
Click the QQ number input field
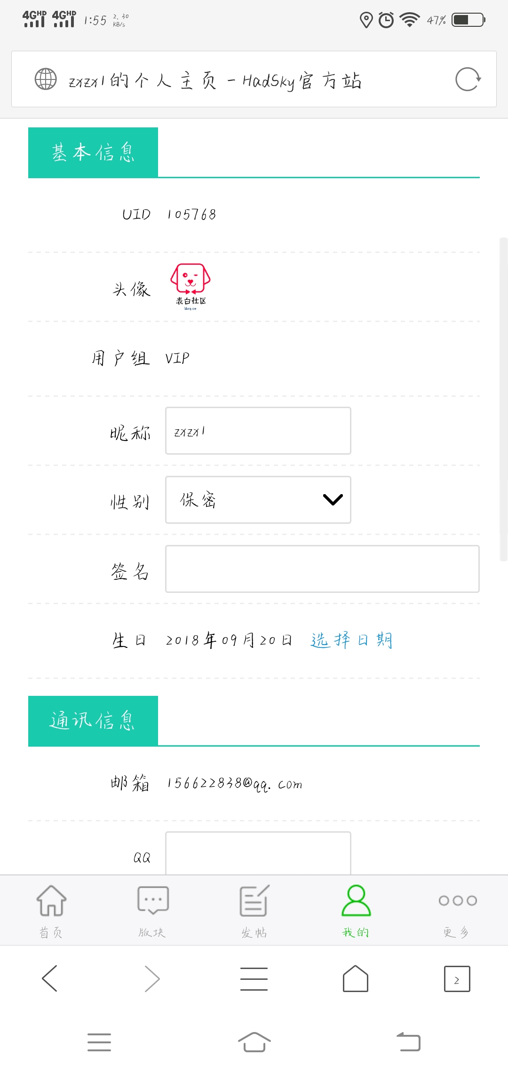(258, 853)
